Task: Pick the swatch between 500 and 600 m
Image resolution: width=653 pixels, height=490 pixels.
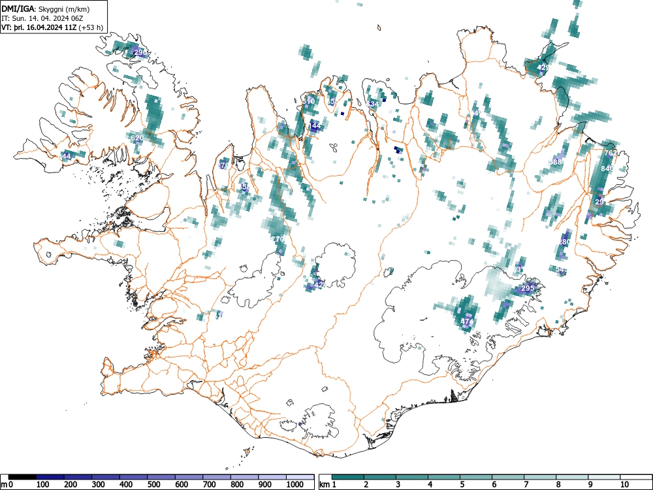Action: click(x=161, y=477)
